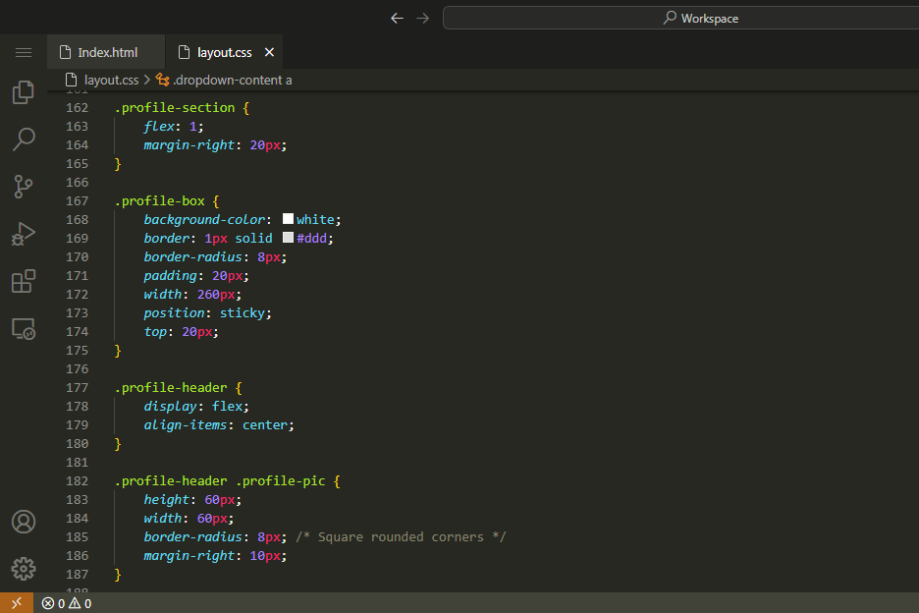Viewport: 919px width, 613px height.
Task: Click the search magnifier in Workspace box
Action: [x=670, y=18]
